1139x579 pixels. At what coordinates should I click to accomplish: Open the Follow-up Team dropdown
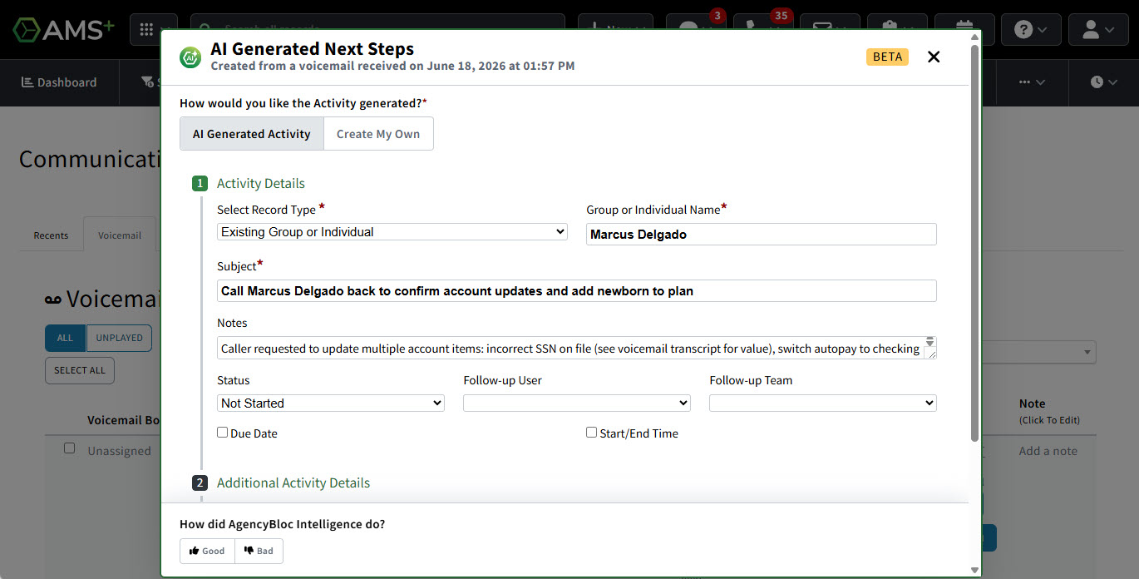pyautogui.click(x=823, y=403)
